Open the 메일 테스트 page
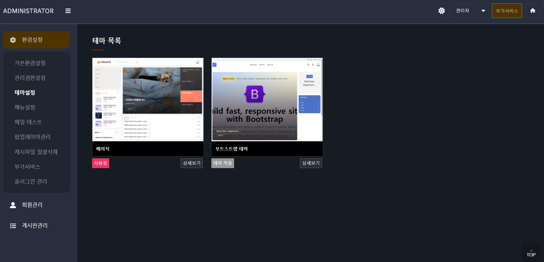The image size is (544, 262). pyautogui.click(x=28, y=122)
